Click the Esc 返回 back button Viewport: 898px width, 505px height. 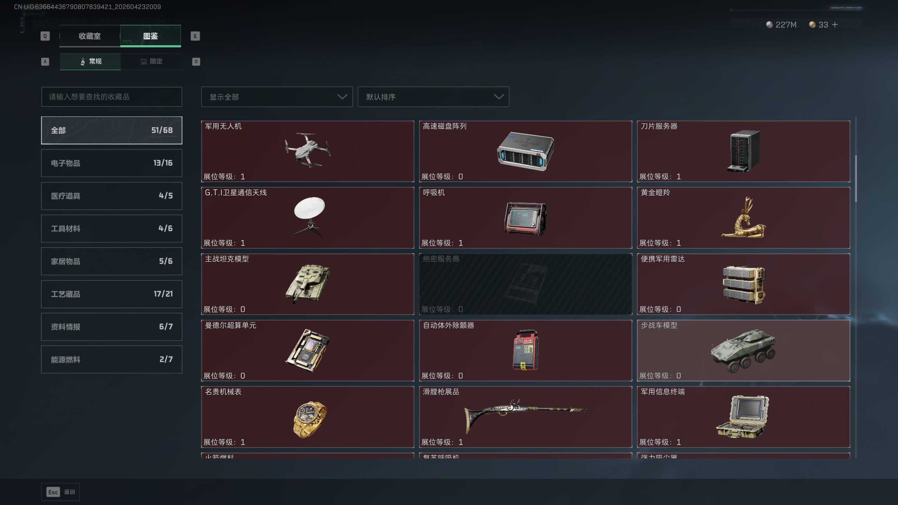coord(61,492)
